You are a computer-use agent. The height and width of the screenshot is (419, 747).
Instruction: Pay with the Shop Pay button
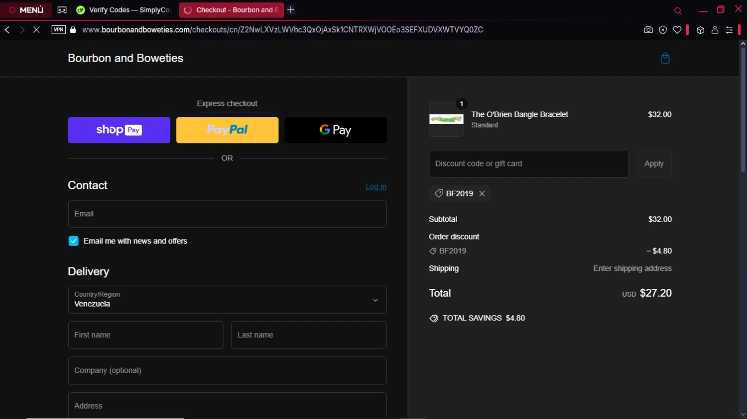tap(119, 130)
